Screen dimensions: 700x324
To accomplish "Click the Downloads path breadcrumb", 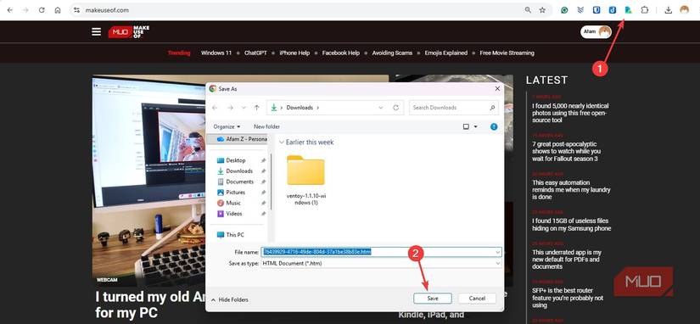I will (x=300, y=108).
